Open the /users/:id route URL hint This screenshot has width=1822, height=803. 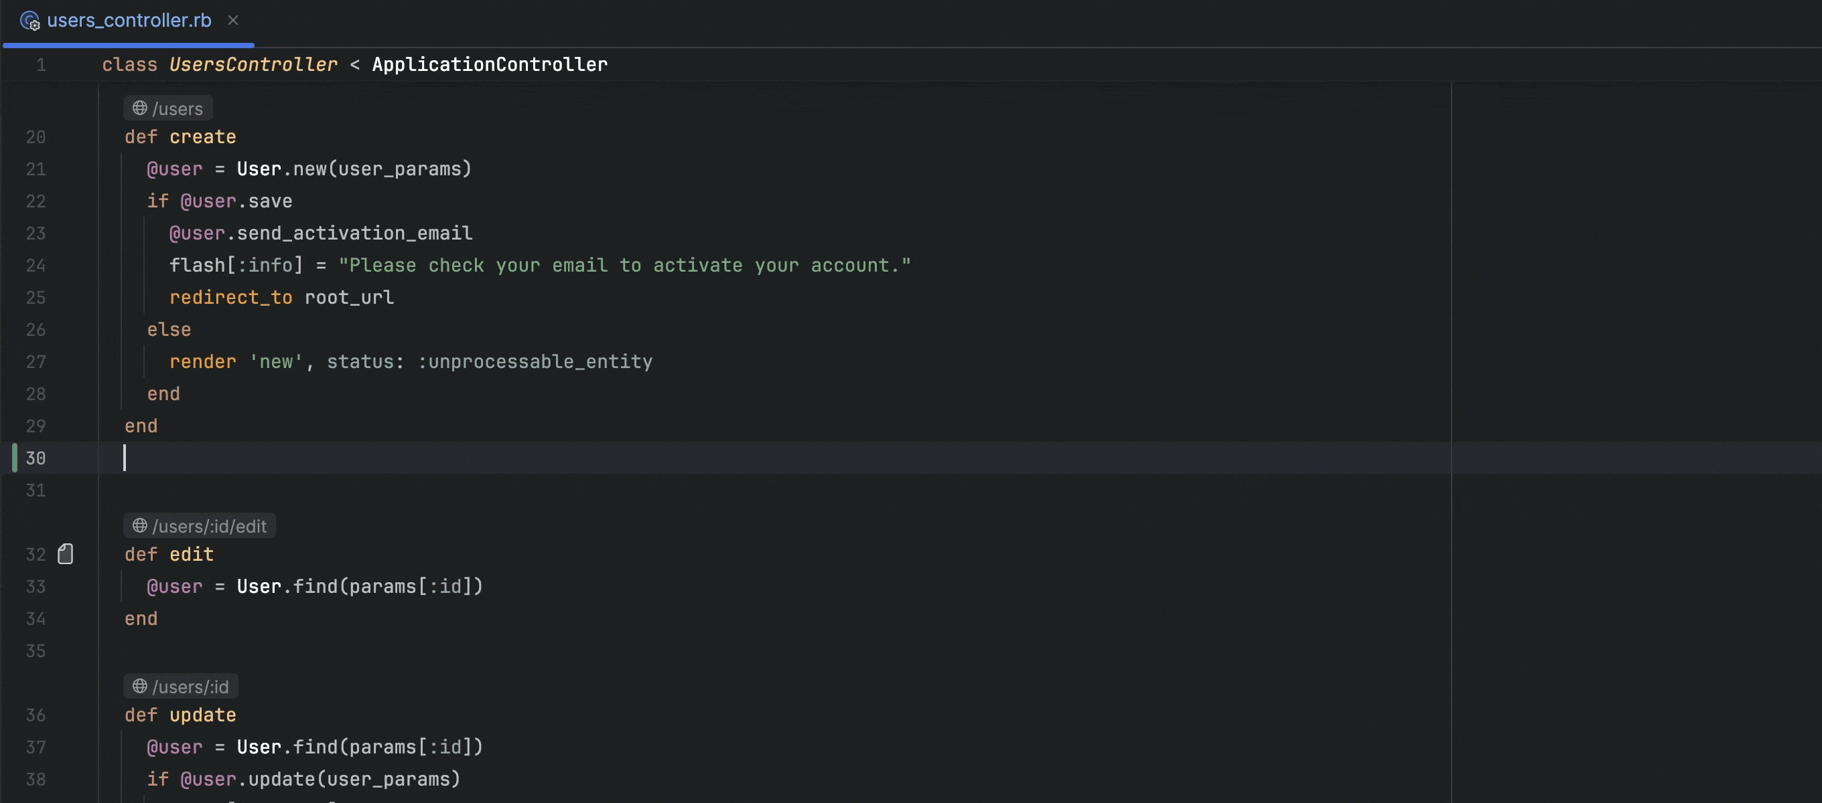click(190, 687)
